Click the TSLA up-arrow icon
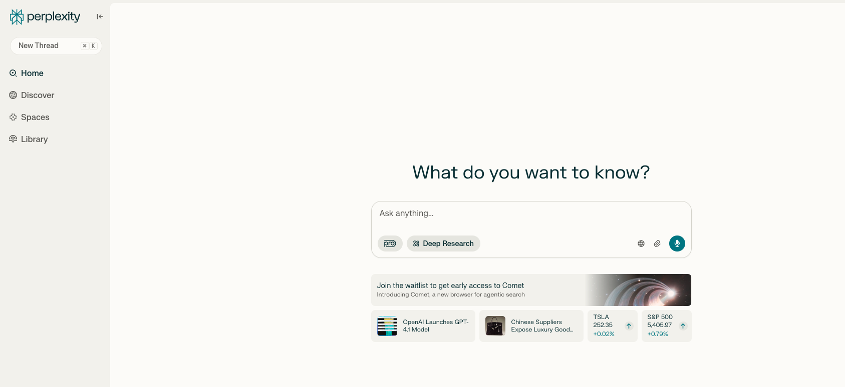This screenshot has height=387, width=845. (629, 326)
